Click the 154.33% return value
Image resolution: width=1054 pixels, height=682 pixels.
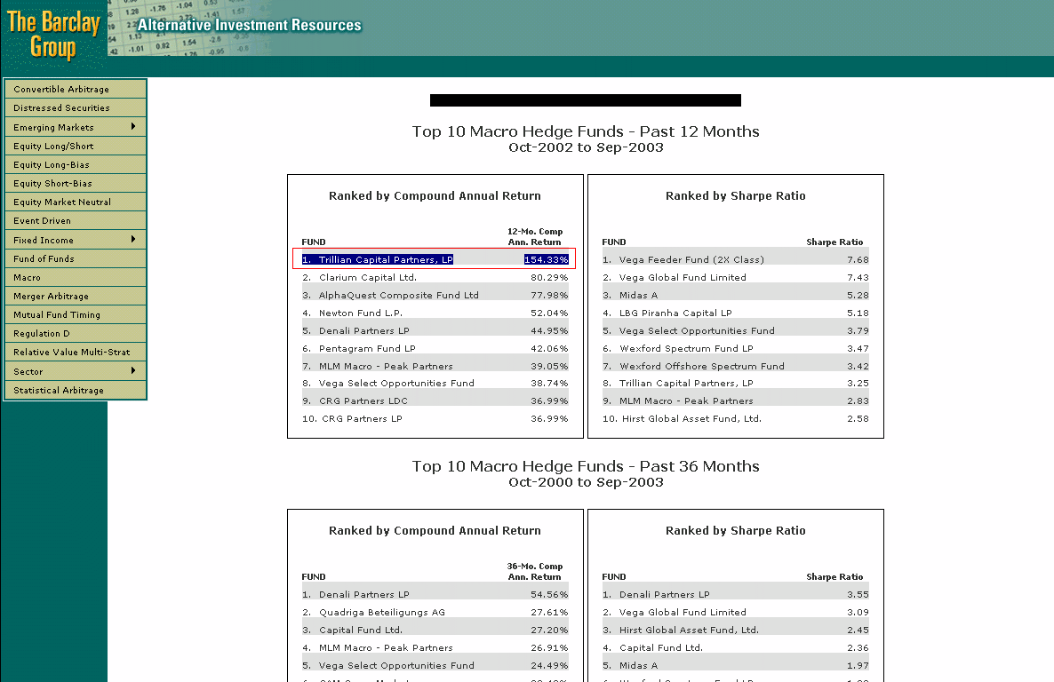pos(546,259)
